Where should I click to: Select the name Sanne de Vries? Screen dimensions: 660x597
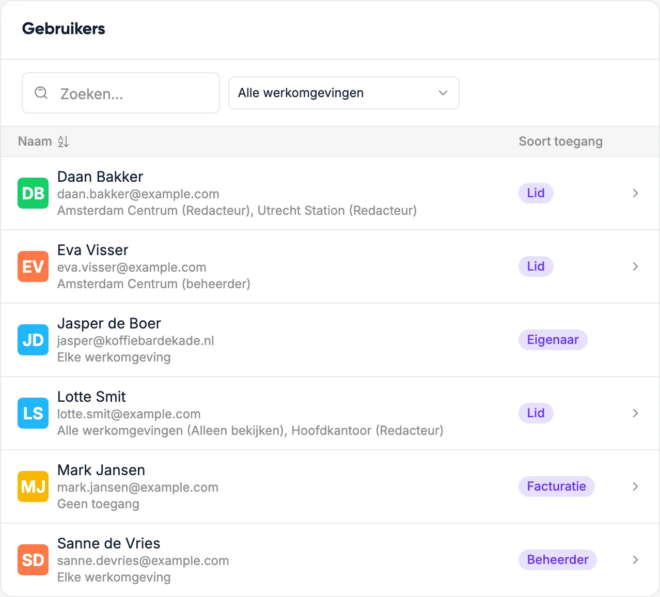click(108, 543)
